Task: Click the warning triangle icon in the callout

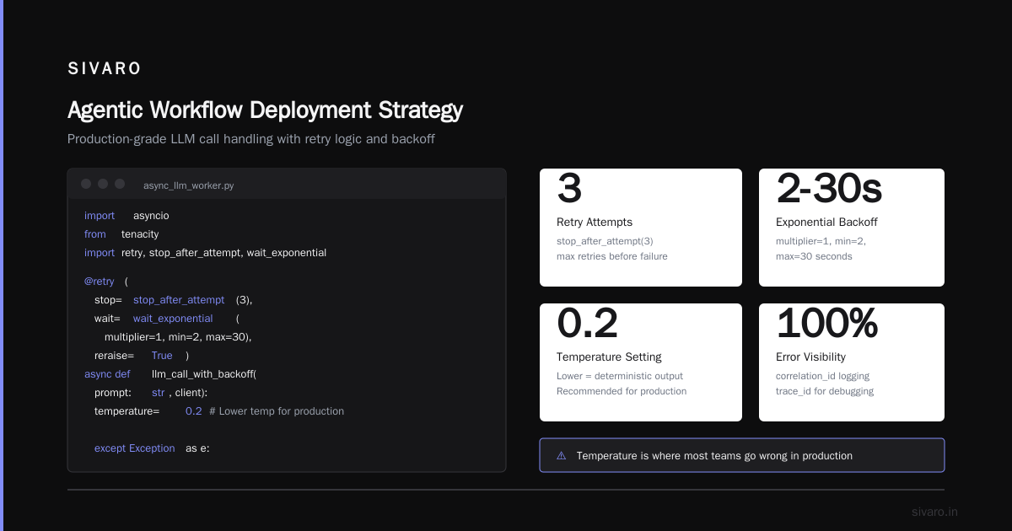Action: click(x=562, y=456)
